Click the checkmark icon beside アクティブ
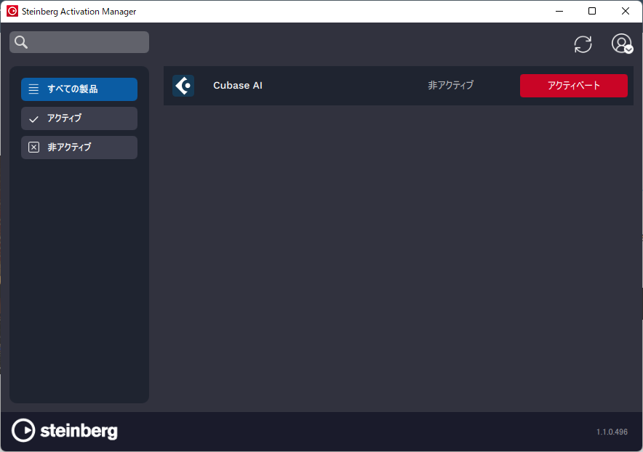This screenshot has height=452, width=643. point(33,118)
